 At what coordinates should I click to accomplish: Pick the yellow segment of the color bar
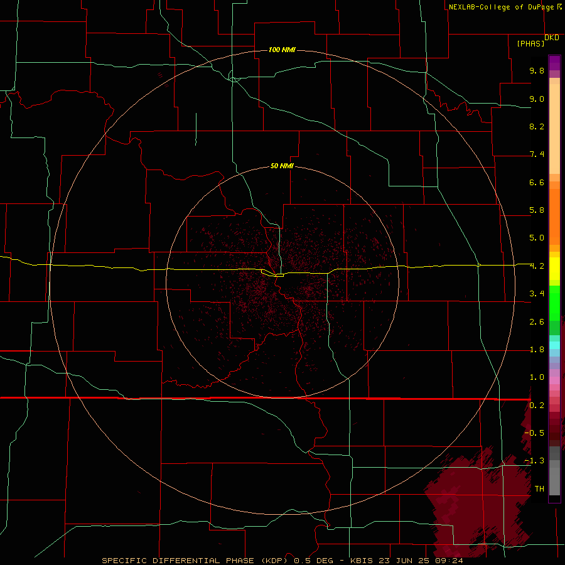click(x=554, y=269)
